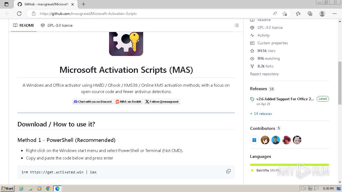Open the brown-haired contributor avatar
Viewport: 342px width, 192px height.
tap(265, 140)
